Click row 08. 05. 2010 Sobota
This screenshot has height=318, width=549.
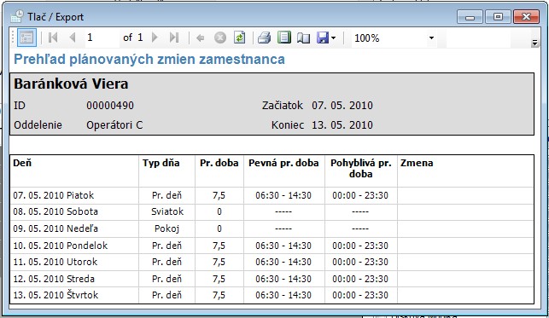click(272, 211)
